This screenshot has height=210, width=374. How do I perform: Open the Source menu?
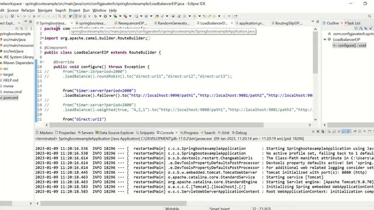[13, 10]
